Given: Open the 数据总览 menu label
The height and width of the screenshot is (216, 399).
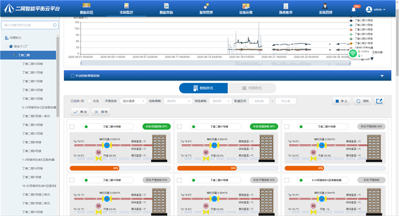Looking at the screenshot, I should pyautogui.click(x=86, y=12).
